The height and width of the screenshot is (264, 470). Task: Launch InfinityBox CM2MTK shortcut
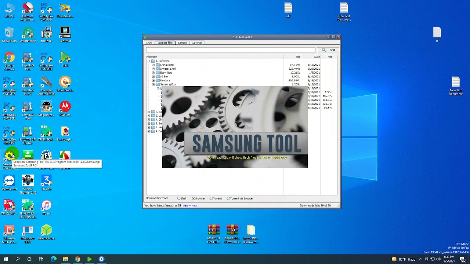pyautogui.click(x=46, y=61)
